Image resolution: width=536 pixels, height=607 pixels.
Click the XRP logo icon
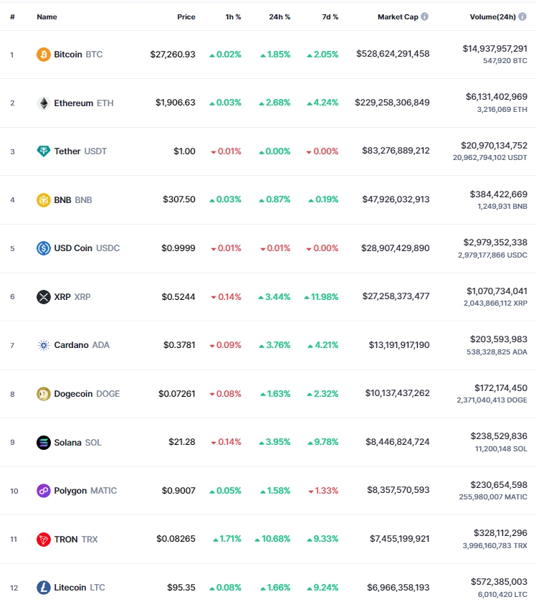[x=43, y=297]
